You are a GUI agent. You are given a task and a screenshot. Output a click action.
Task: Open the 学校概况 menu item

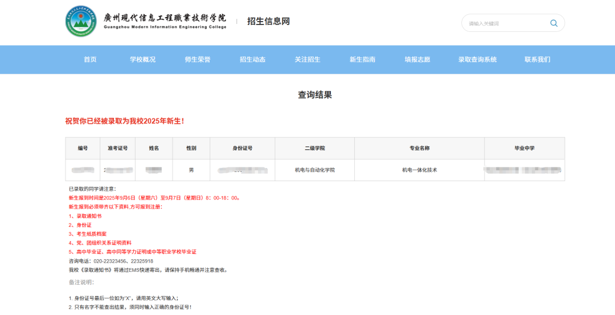pyautogui.click(x=143, y=60)
